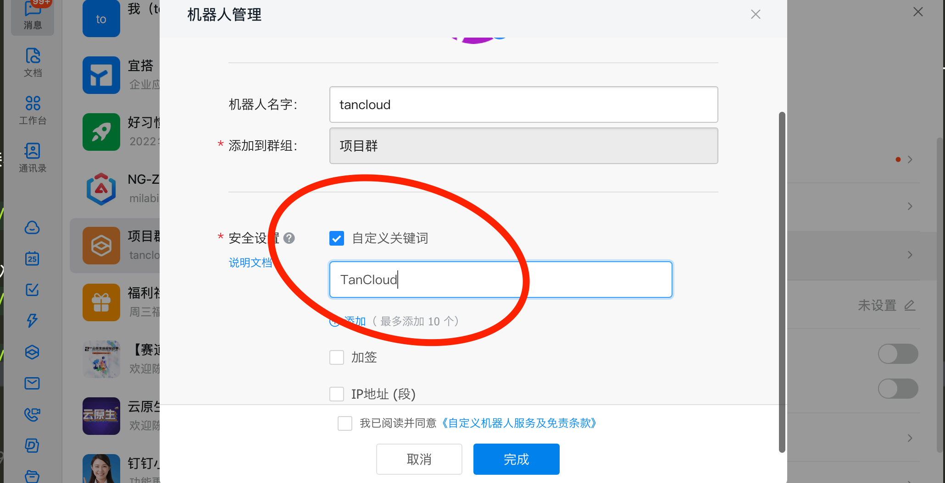Click the help question mark beside 安全设置
Image resolution: width=945 pixels, height=483 pixels.
289,238
